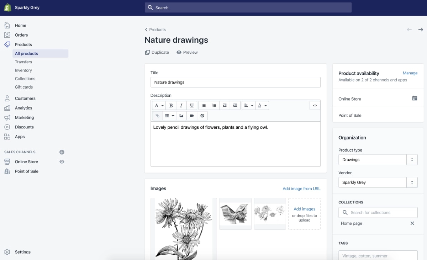The image size is (427, 260).
Task: Open Online Store calendar schedule icon
Action: [x=415, y=98]
